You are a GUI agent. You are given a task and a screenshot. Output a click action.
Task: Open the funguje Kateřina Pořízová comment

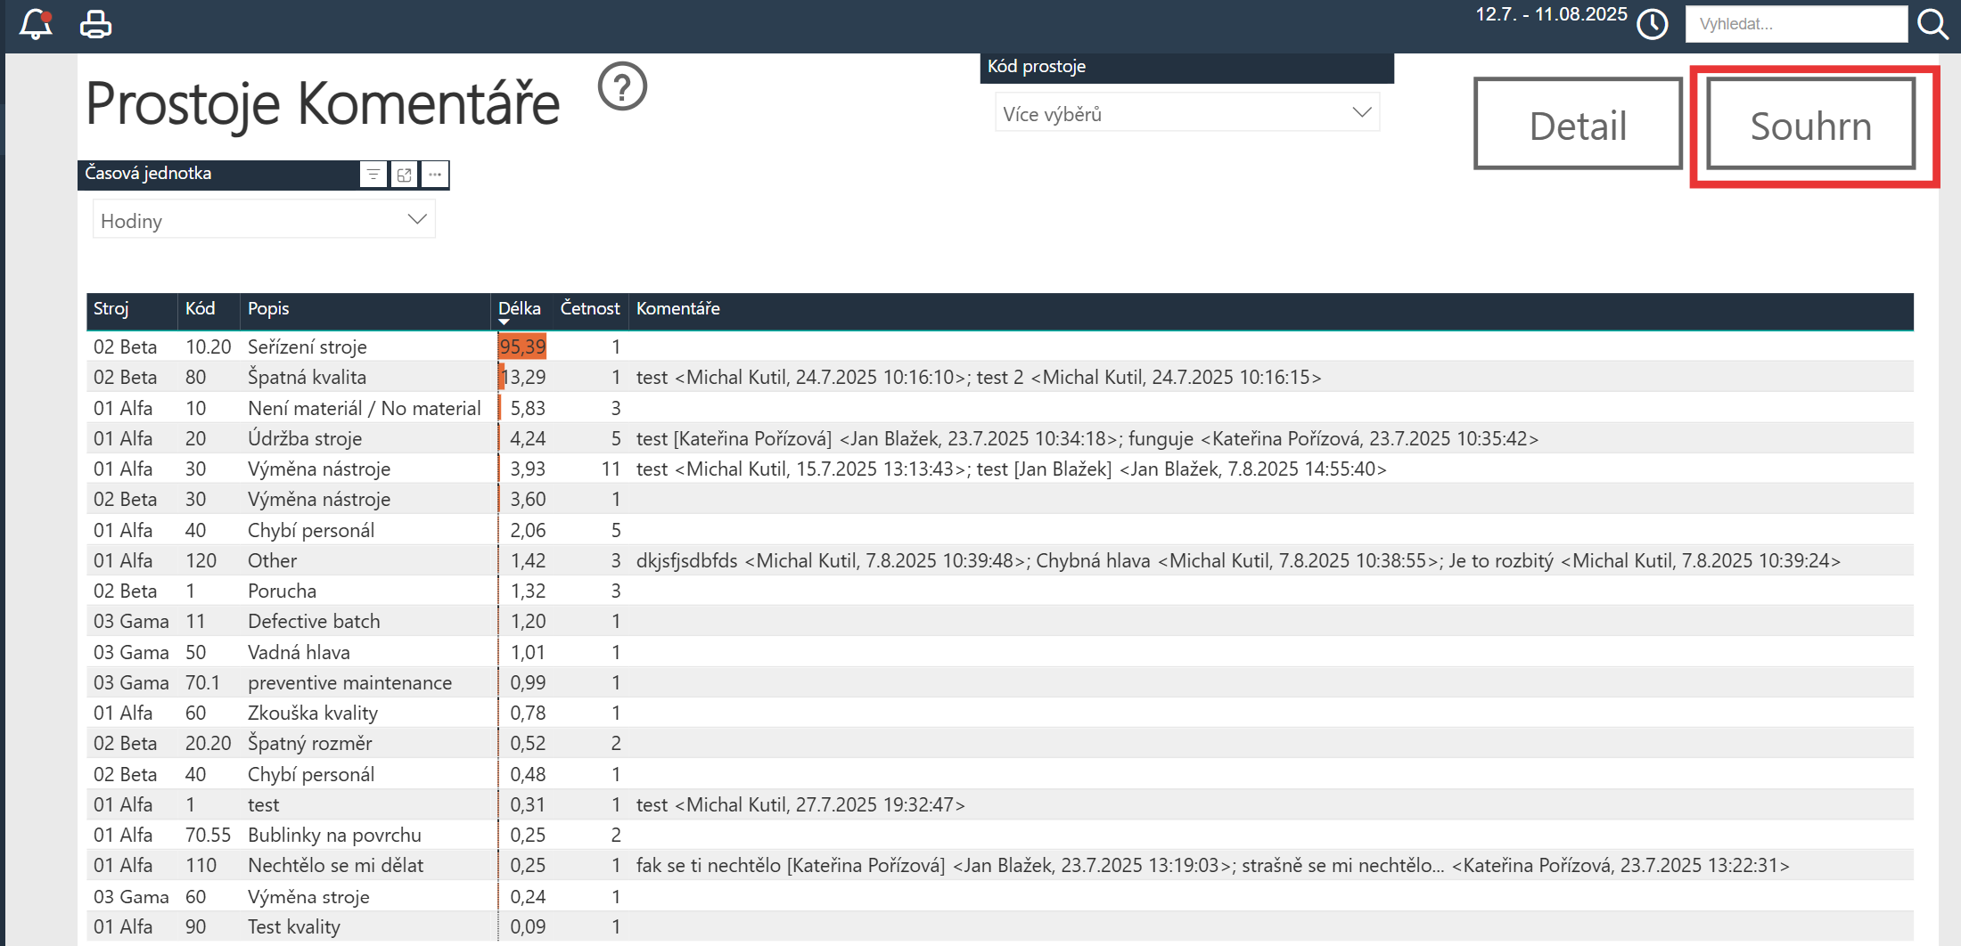[1333, 438]
